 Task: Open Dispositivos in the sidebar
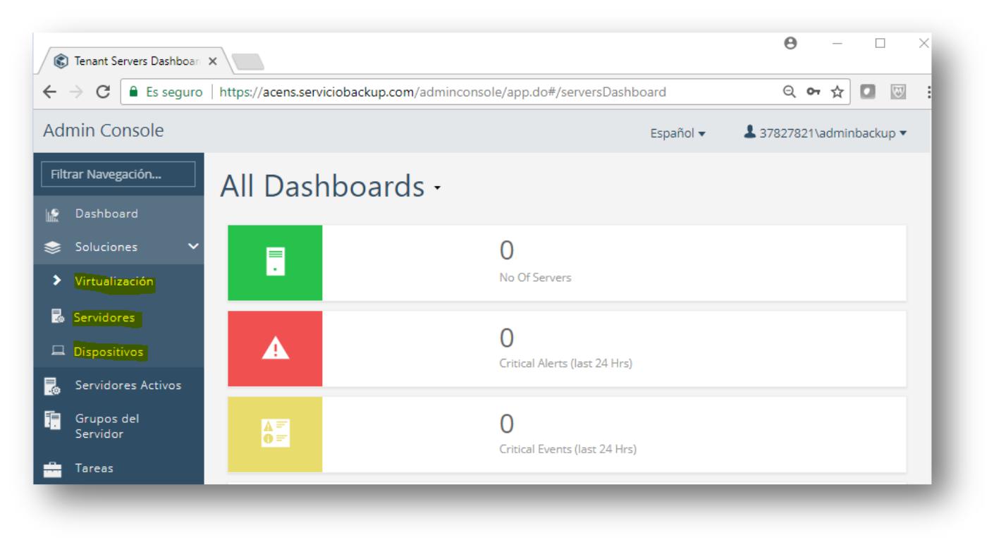109,351
